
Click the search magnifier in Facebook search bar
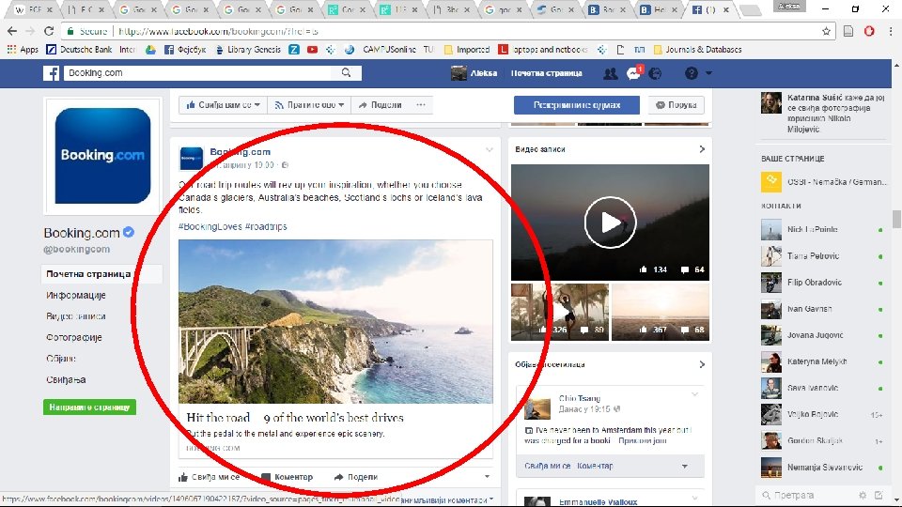(346, 72)
